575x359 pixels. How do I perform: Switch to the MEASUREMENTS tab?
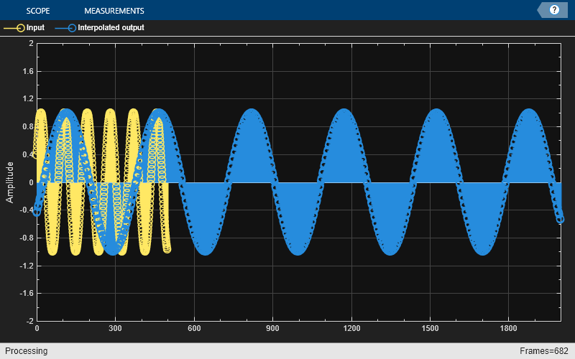click(x=114, y=11)
